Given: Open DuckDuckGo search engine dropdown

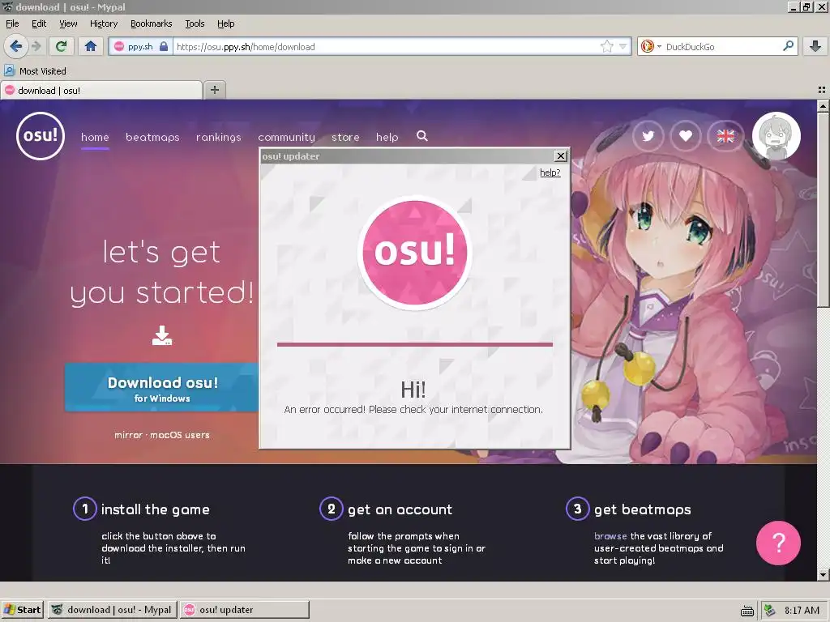Looking at the screenshot, I should click(x=650, y=46).
